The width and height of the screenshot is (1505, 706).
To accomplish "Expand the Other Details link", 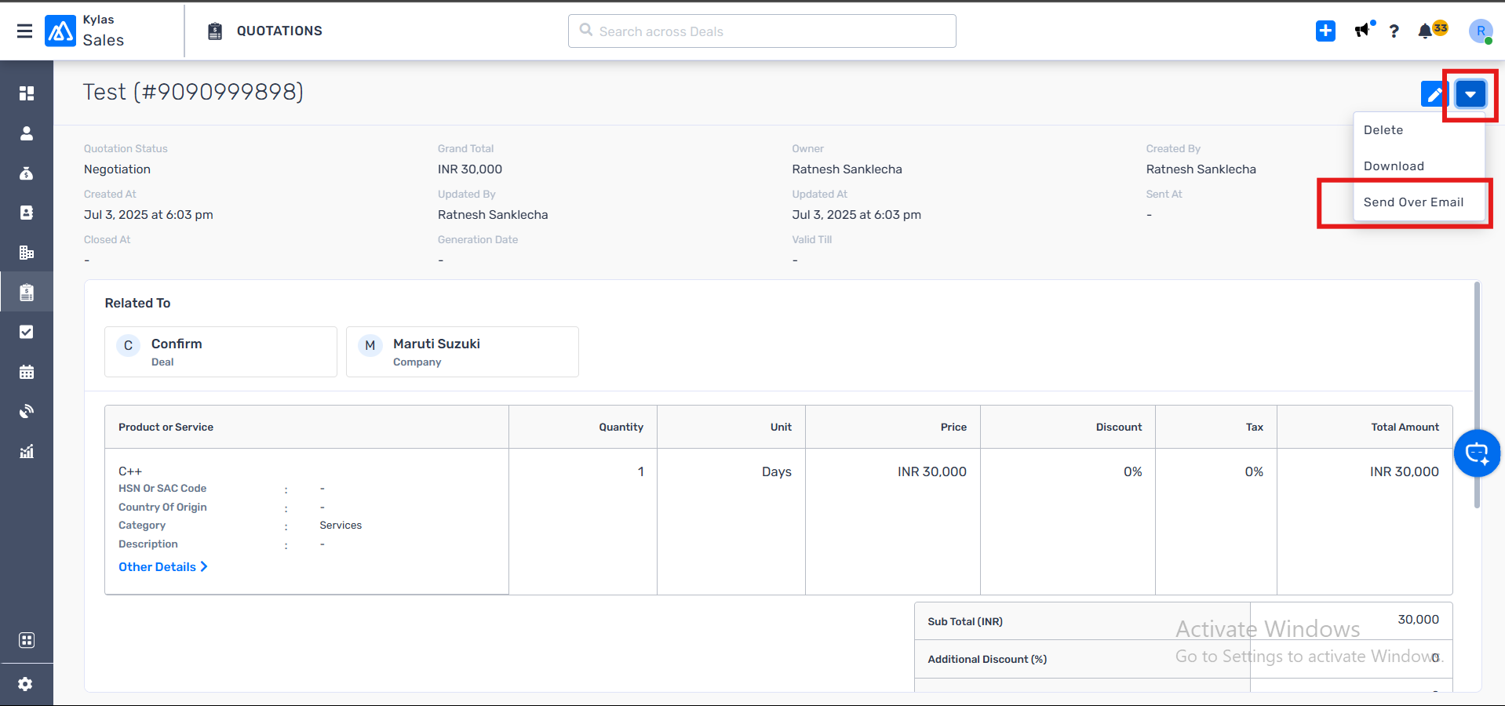I will (x=163, y=567).
